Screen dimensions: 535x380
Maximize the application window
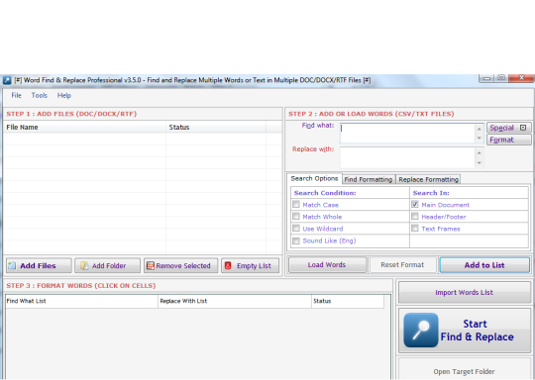point(501,78)
